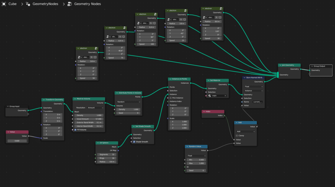Select the Cube breadcrumb label
Image resolution: width=335 pixels, height=187 pixels.
tap(12, 4)
